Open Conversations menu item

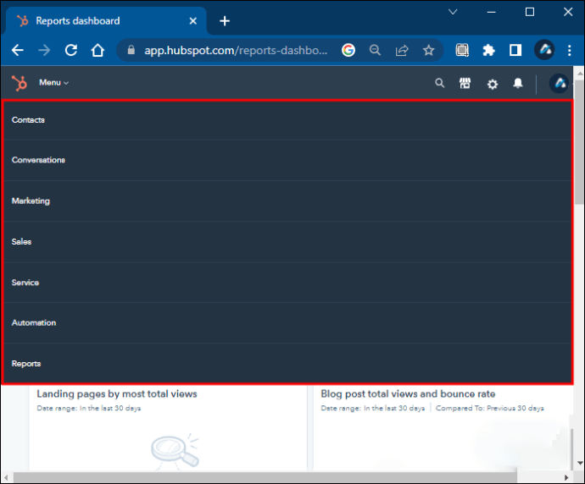(287, 160)
